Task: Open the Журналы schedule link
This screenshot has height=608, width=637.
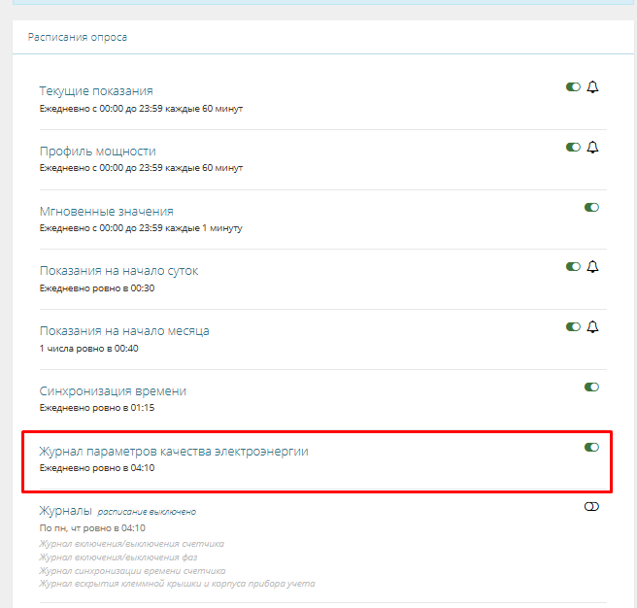Action: point(65,511)
